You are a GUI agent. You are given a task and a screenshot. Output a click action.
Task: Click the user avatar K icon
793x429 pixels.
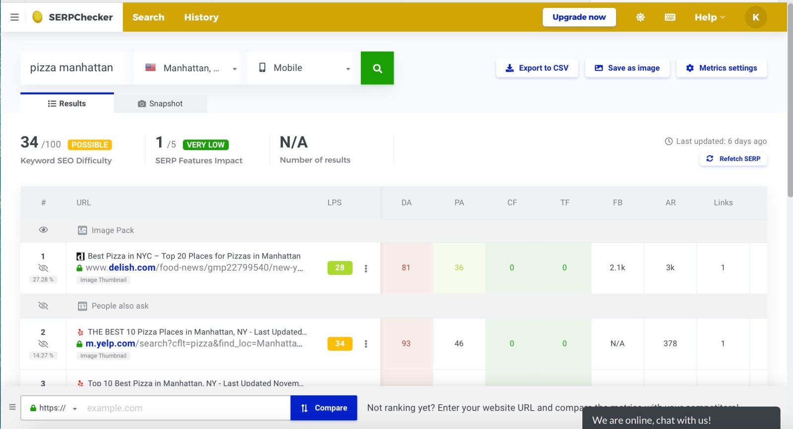[755, 17]
